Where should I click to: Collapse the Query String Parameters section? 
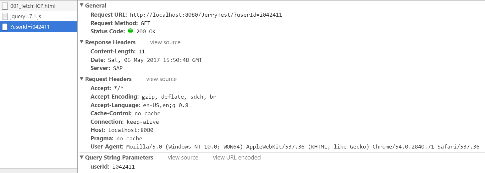point(82,157)
